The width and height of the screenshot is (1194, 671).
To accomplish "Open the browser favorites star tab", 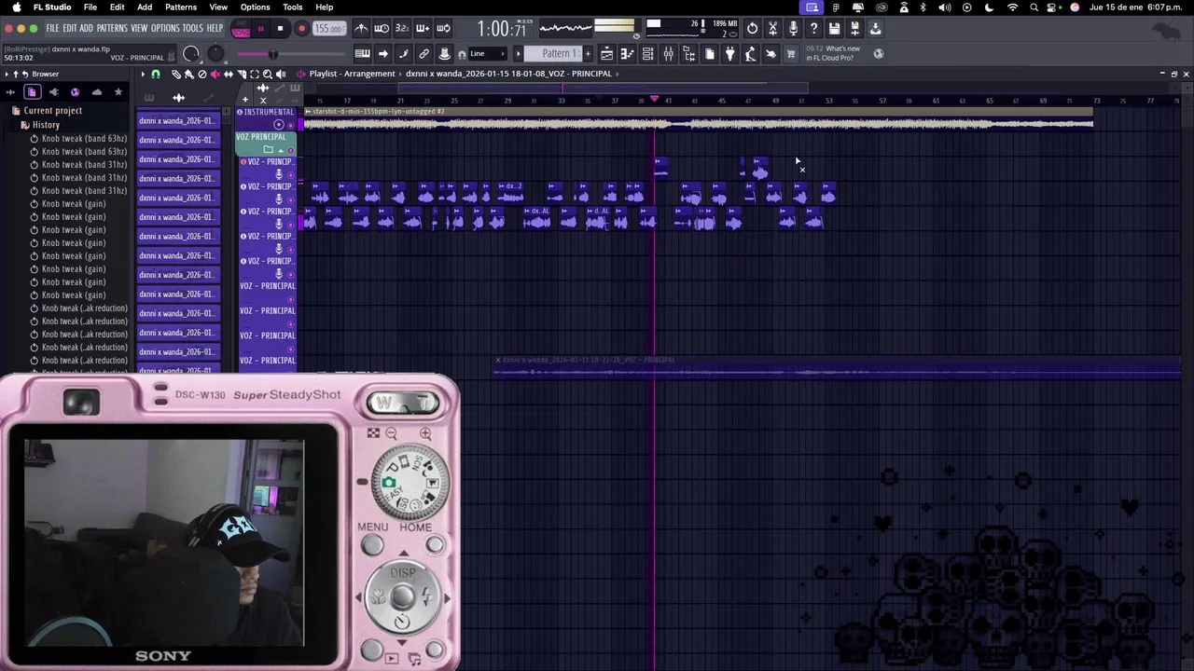I will tap(118, 92).
